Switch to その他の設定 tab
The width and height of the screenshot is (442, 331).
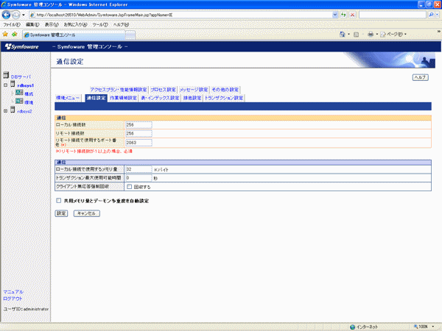coord(225,90)
